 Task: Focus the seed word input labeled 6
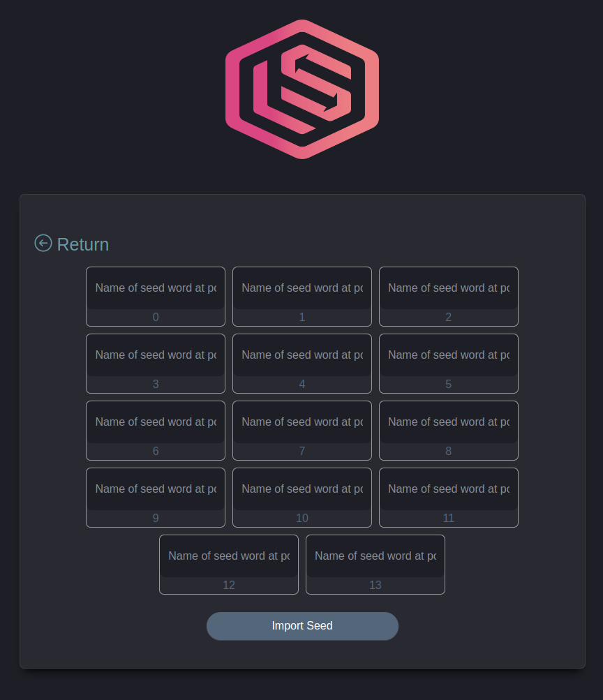point(156,422)
